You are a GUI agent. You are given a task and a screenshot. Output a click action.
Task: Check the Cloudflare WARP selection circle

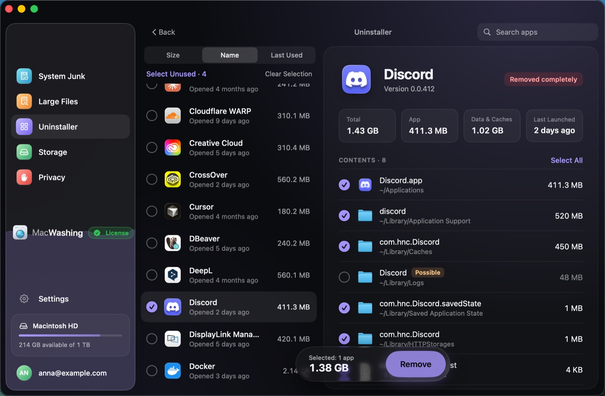(x=152, y=116)
